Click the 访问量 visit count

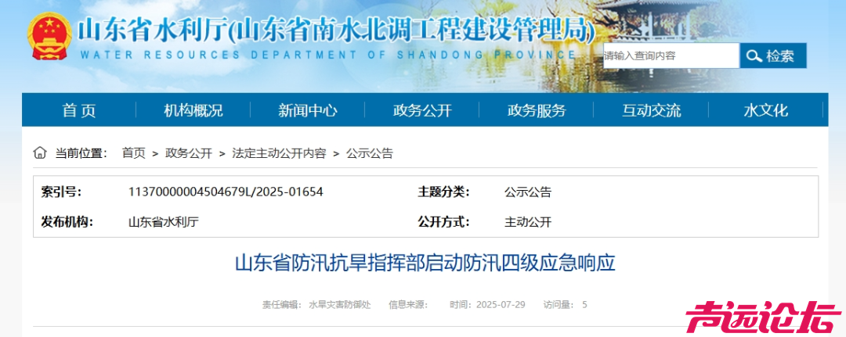(565, 305)
